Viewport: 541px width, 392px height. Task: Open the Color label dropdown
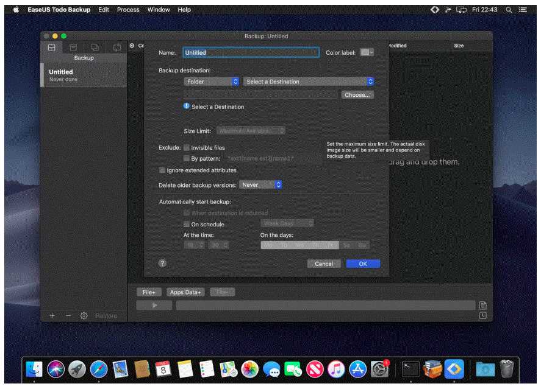point(367,52)
